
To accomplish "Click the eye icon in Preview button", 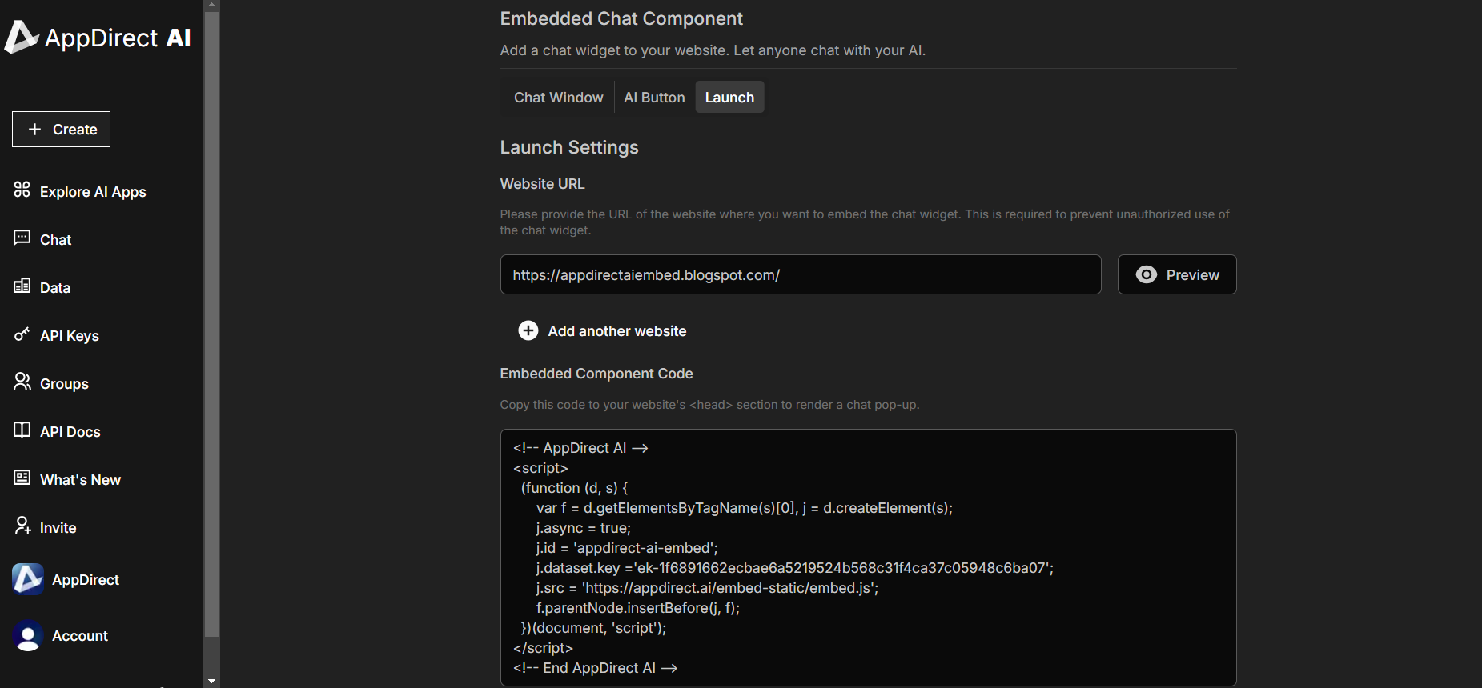I will pos(1147,274).
